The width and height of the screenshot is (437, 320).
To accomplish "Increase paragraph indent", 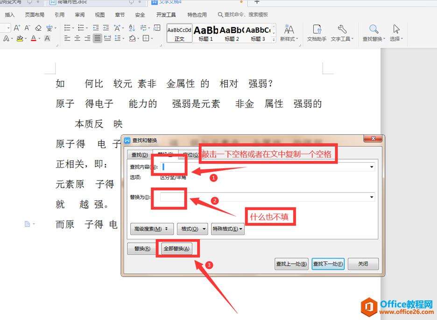I will tap(106, 28).
